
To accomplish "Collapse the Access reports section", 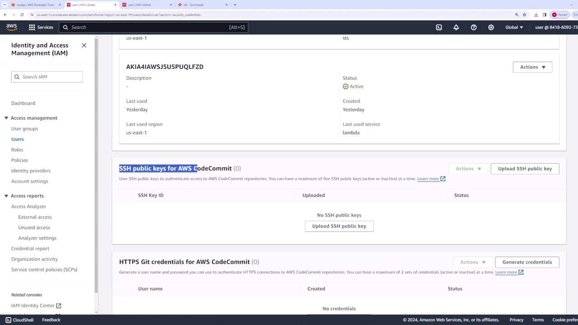I will coord(6,195).
